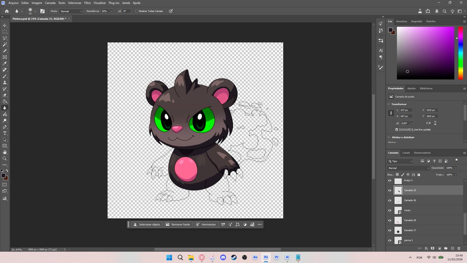Create a new layer group folder
The image size is (467, 263).
click(x=446, y=248)
